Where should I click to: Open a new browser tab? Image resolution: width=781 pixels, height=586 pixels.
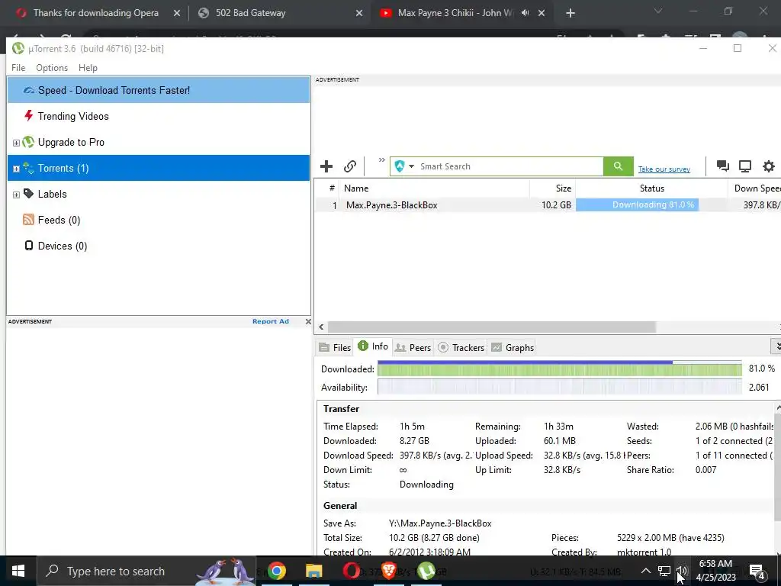(x=570, y=14)
